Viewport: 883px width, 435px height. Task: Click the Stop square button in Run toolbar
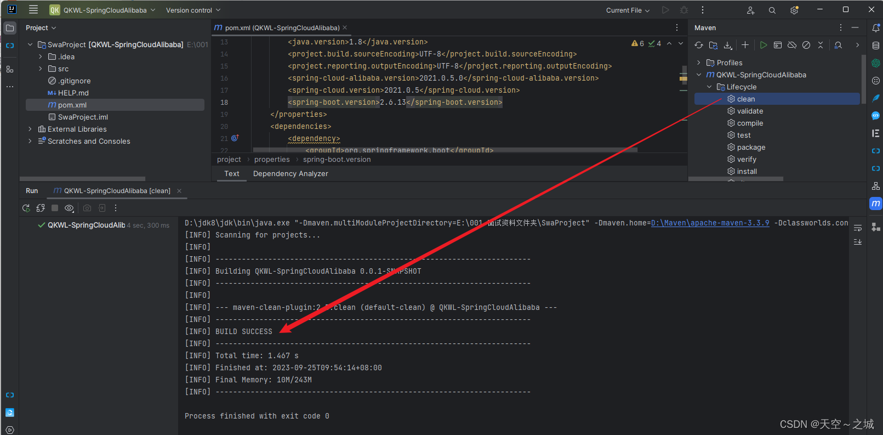(55, 208)
